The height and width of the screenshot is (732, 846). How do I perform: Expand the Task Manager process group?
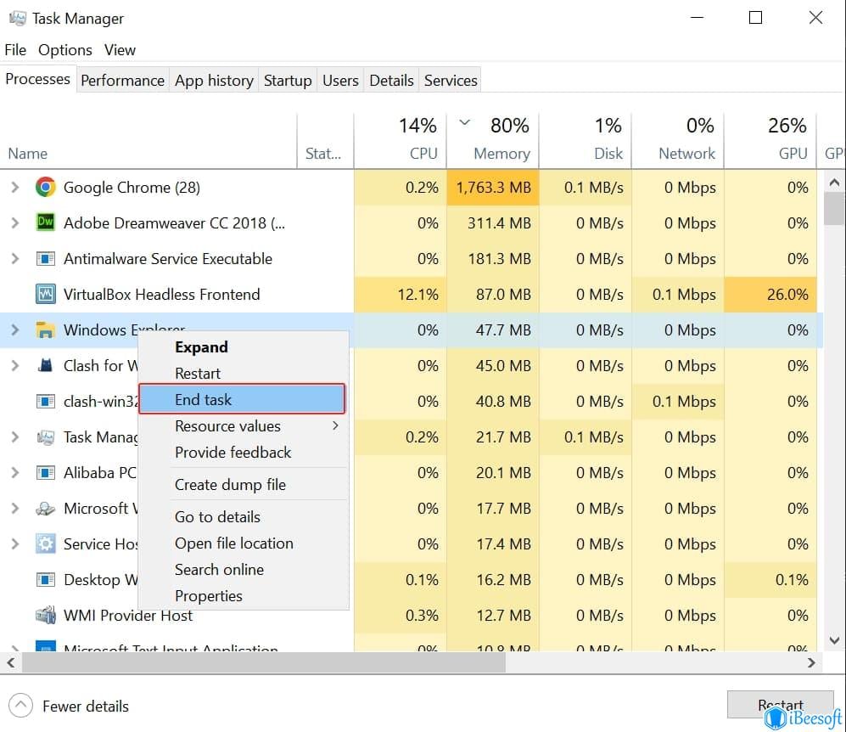coord(15,436)
